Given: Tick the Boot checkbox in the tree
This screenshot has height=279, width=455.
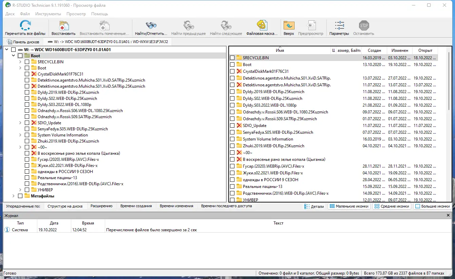Looking at the screenshot, I should tap(27, 68).
